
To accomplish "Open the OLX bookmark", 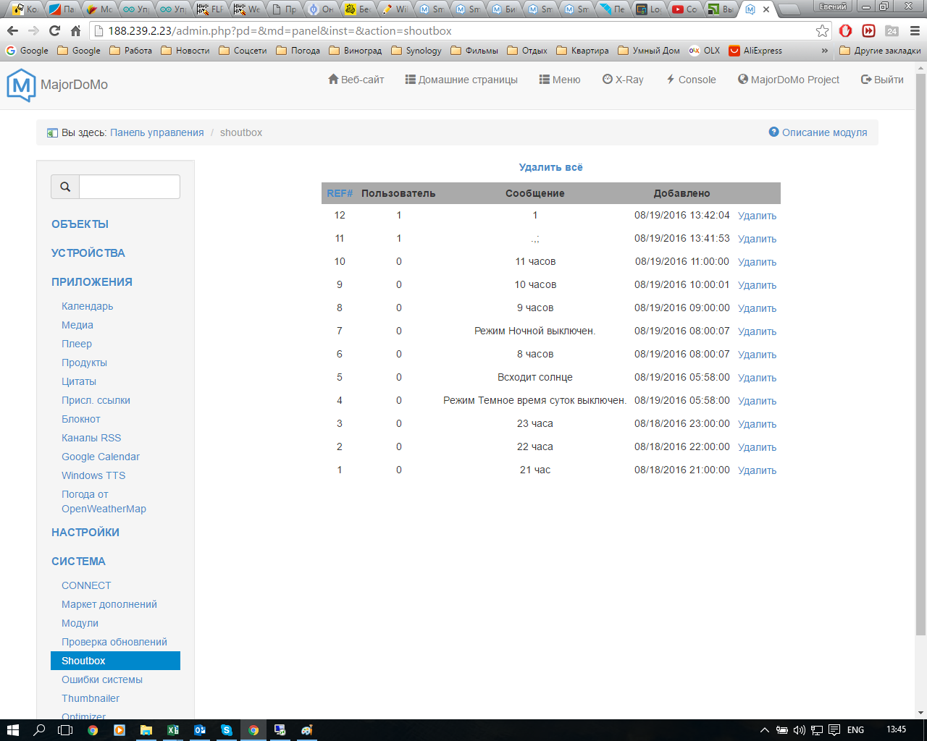I will click(705, 51).
